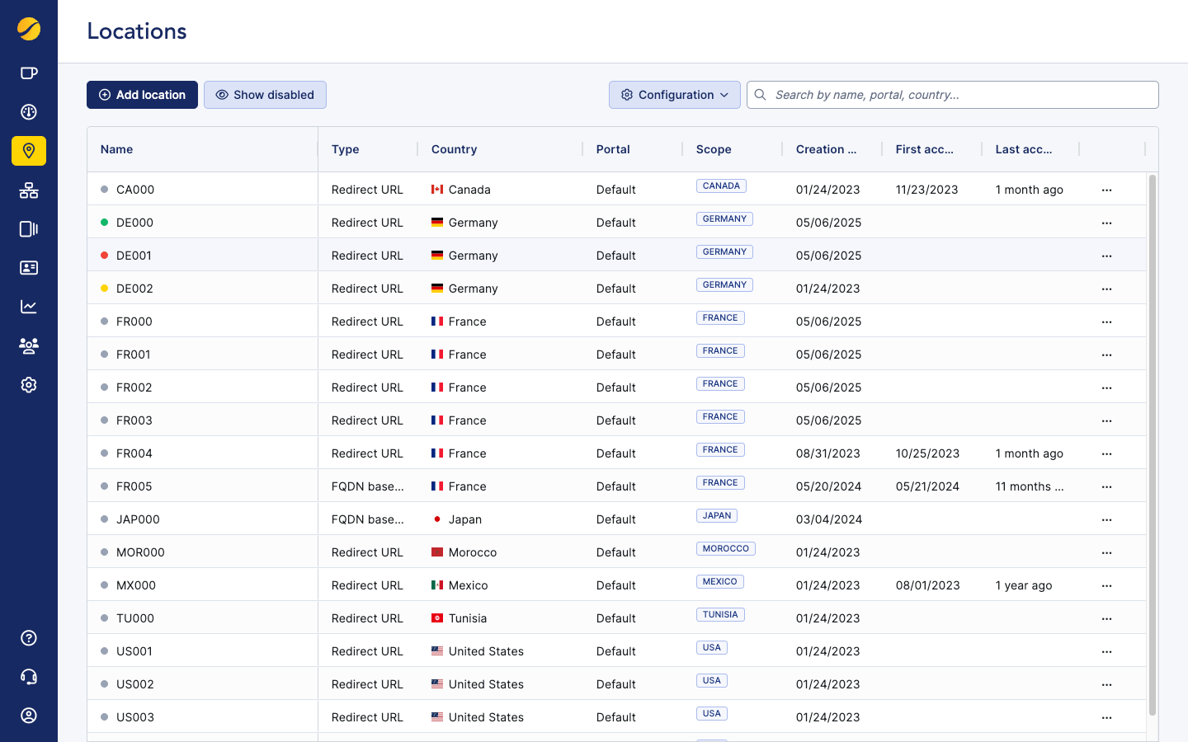The height and width of the screenshot is (742, 1188).
Task: Open the row actions menu for FR005
Action: [x=1106, y=486]
